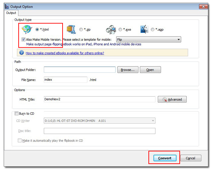Check Make it automatically play the flipbook
213x173 pixels.
click(x=20, y=140)
